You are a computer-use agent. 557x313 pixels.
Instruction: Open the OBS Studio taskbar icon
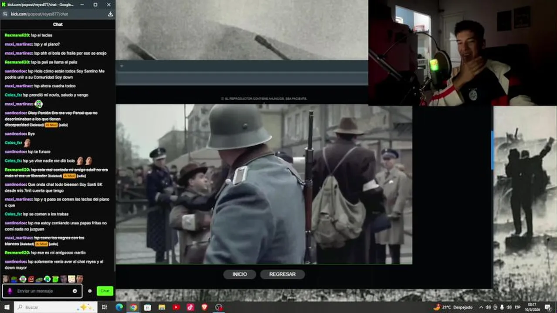pyautogui.click(x=219, y=307)
